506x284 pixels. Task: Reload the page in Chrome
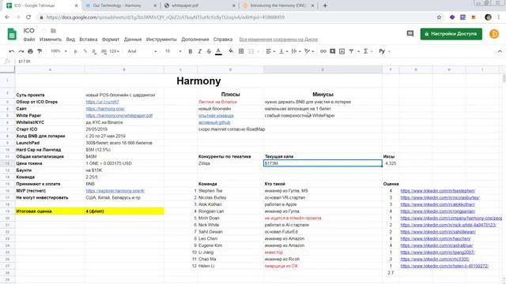pyautogui.click(x=28, y=17)
